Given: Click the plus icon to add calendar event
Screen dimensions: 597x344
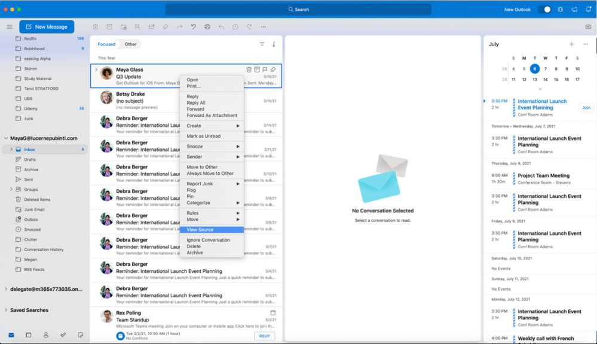Looking at the screenshot, I should [571, 44].
